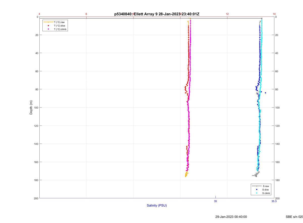
Task: Click the blue S dive legend dot
Action: coord(257,189)
